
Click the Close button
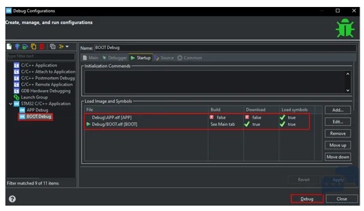click(342, 199)
